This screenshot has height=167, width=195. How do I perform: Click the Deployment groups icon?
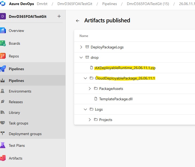(2, 133)
